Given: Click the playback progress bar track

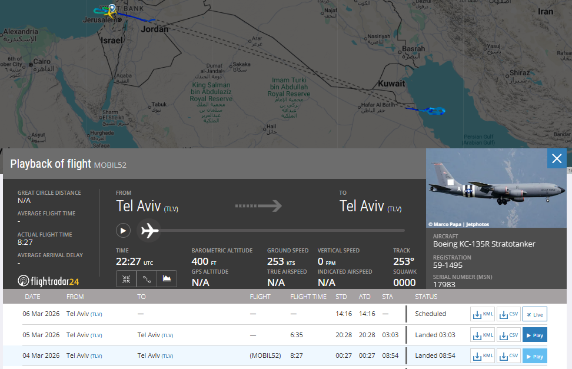Looking at the screenshot, I should click(282, 231).
